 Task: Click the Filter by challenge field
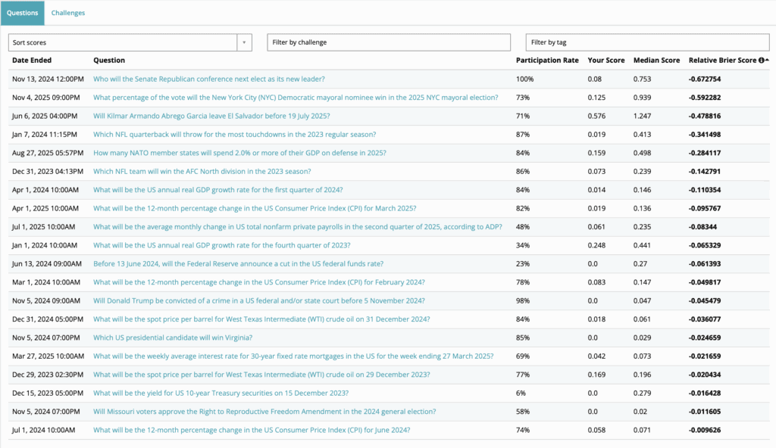point(389,42)
